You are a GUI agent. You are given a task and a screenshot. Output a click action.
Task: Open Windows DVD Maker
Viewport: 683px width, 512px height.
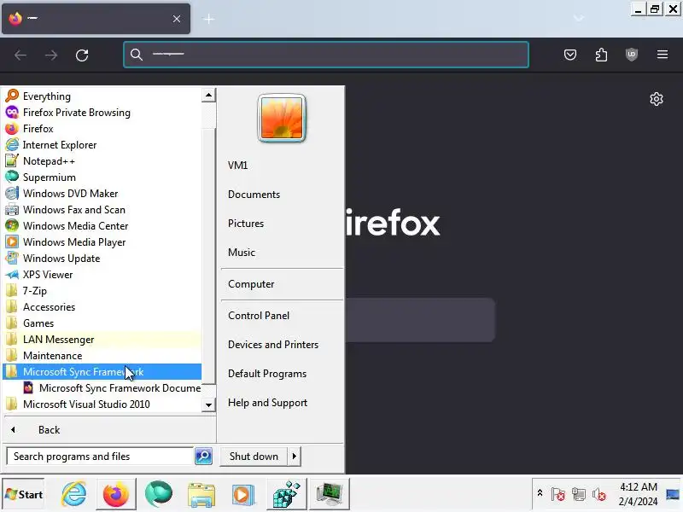coord(102,194)
